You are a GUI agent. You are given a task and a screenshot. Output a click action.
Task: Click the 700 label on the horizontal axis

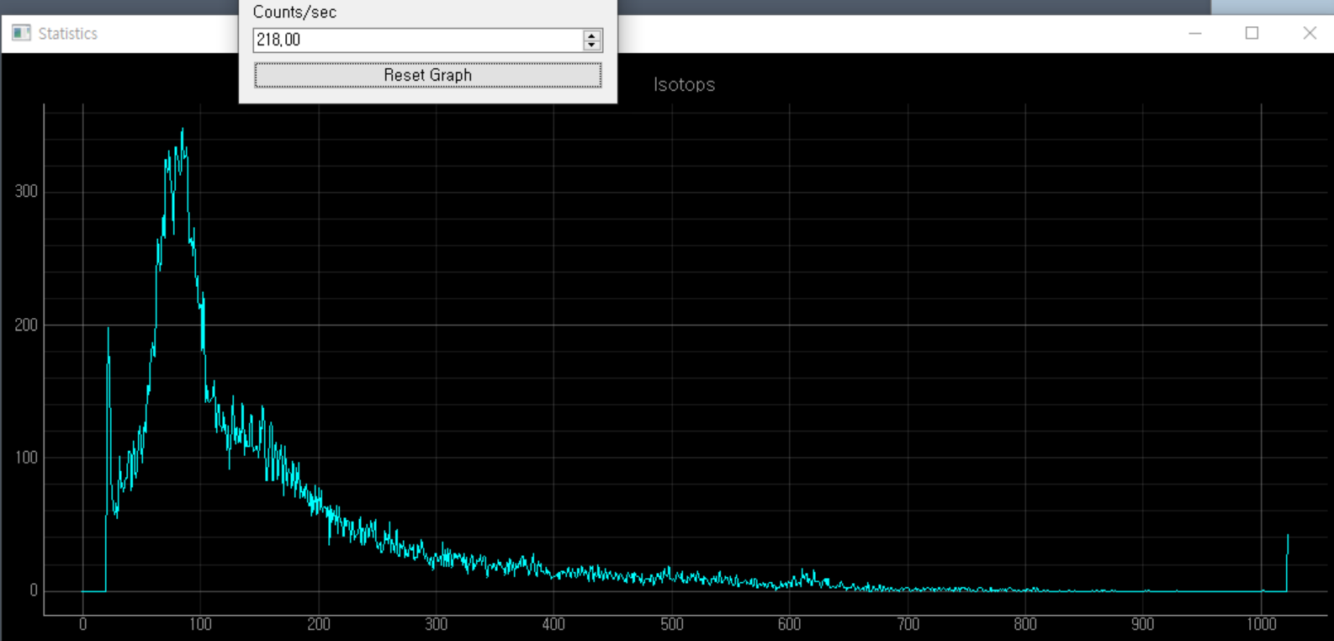point(908,624)
